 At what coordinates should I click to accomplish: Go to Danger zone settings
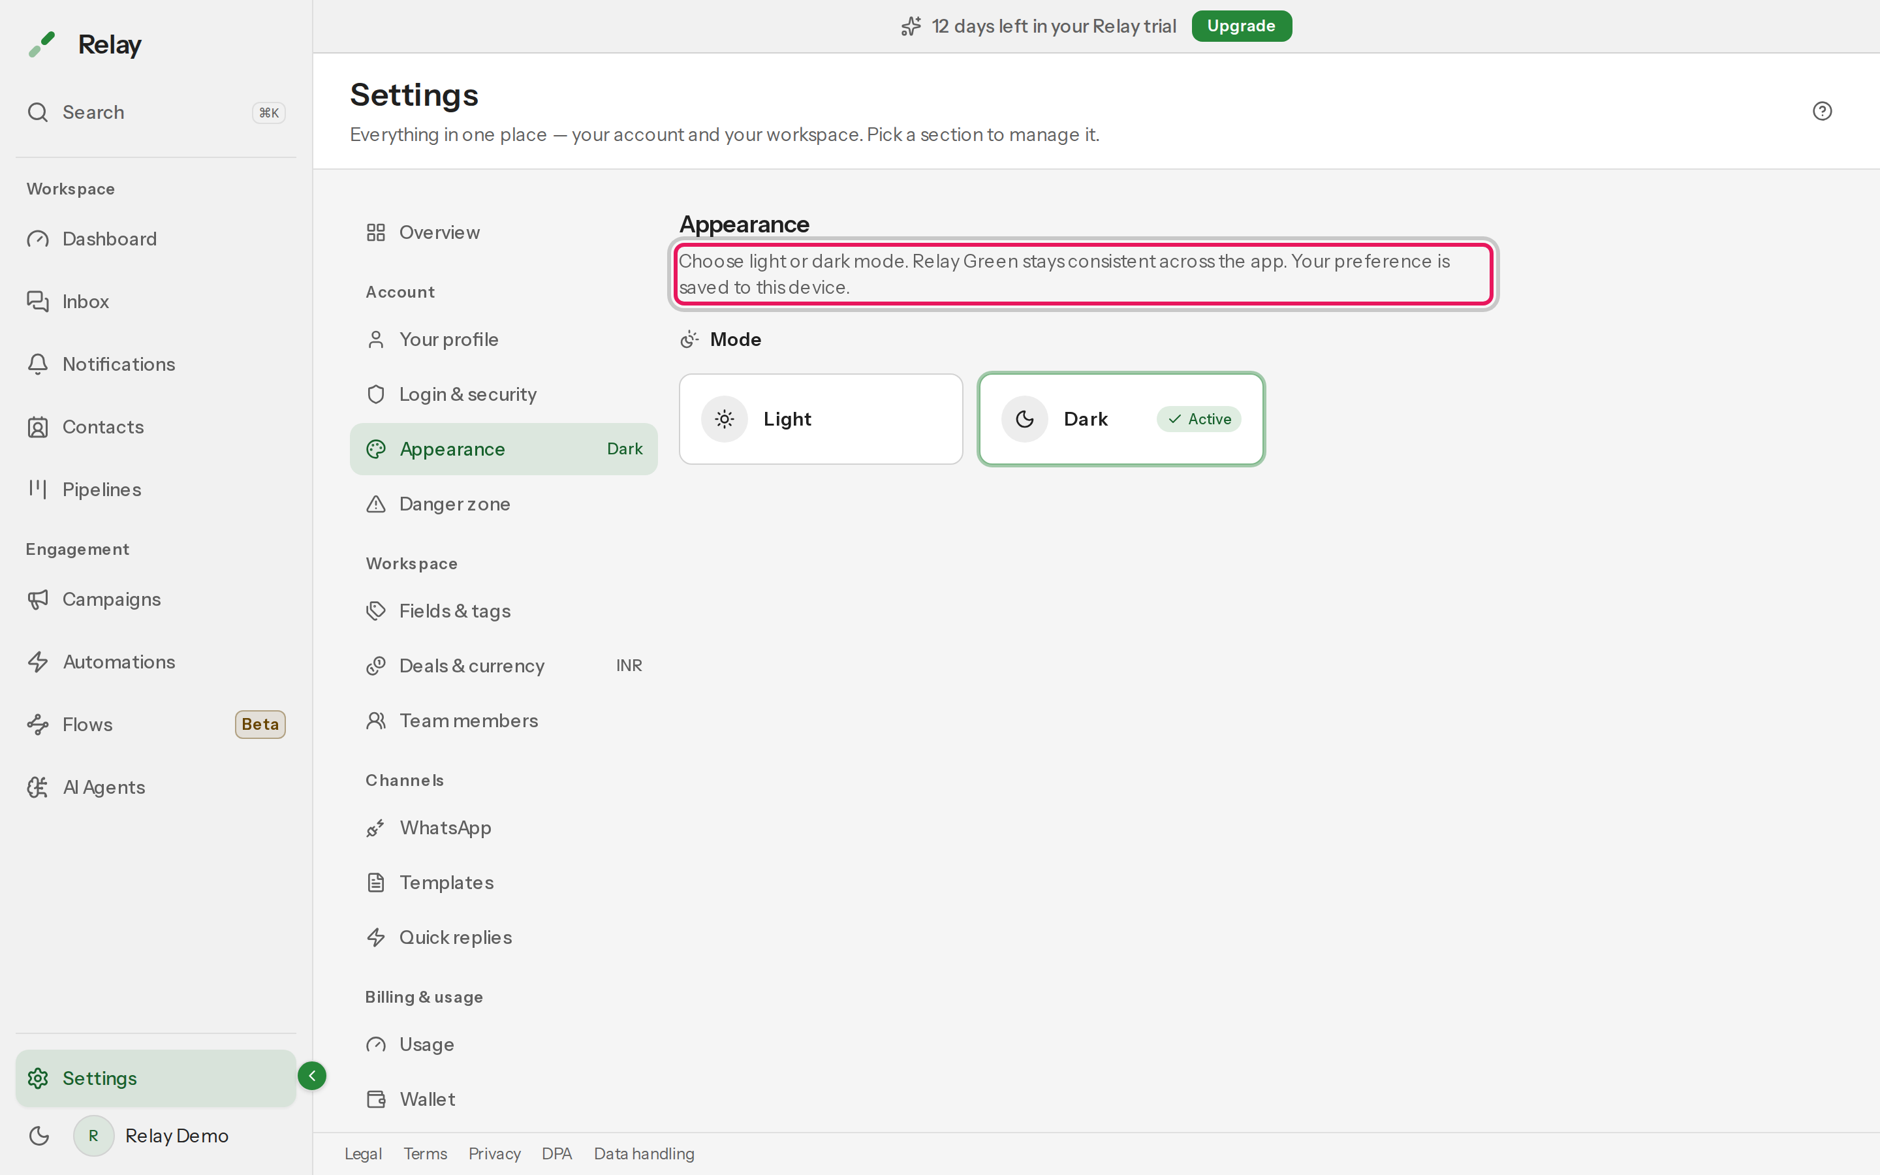(x=503, y=503)
